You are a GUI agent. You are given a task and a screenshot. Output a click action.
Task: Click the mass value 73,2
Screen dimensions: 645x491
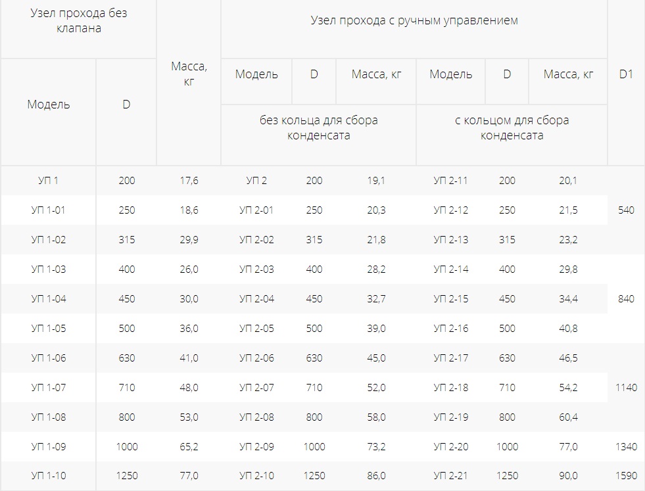pyautogui.click(x=376, y=446)
